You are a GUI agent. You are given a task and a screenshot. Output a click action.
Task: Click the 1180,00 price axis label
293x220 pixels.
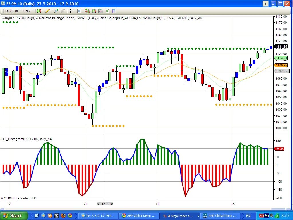(281, 17)
